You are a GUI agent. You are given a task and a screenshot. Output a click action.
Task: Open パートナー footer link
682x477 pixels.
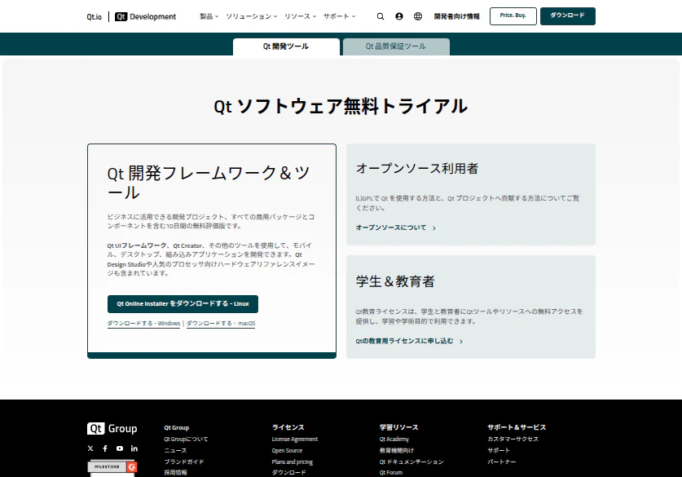(501, 462)
